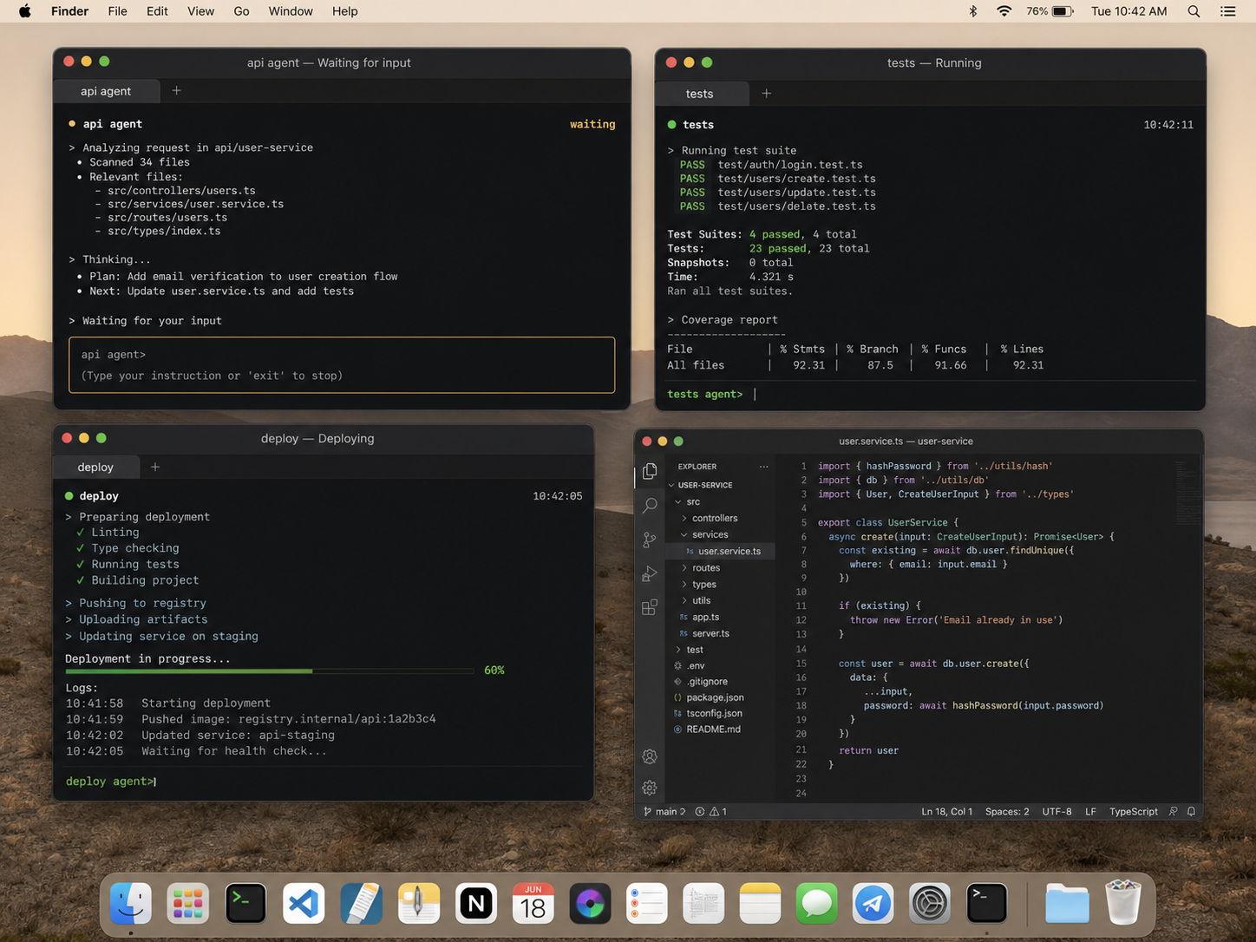Open the Run and Debug view
The image size is (1256, 942).
click(650, 573)
